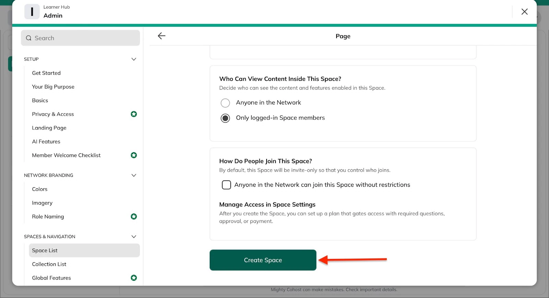Screen dimensions: 549x298
Task: Click Manage Access in Space Settings heading
Action: [x=267, y=204]
